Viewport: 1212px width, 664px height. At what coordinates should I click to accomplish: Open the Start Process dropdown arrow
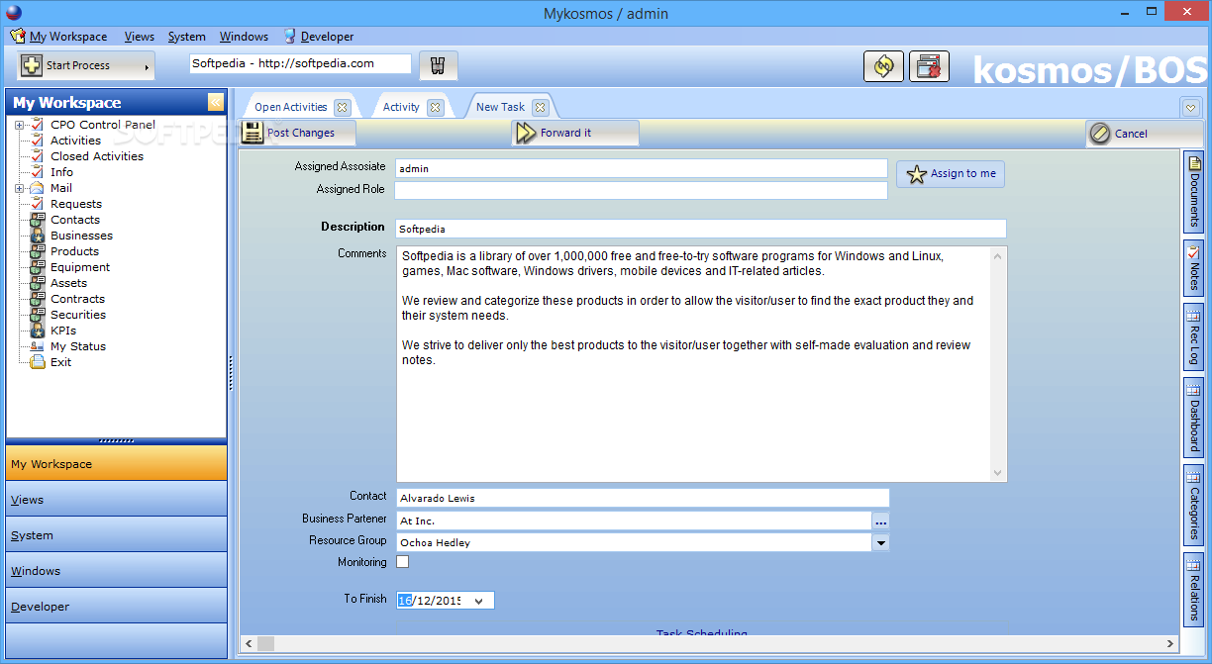(148, 66)
